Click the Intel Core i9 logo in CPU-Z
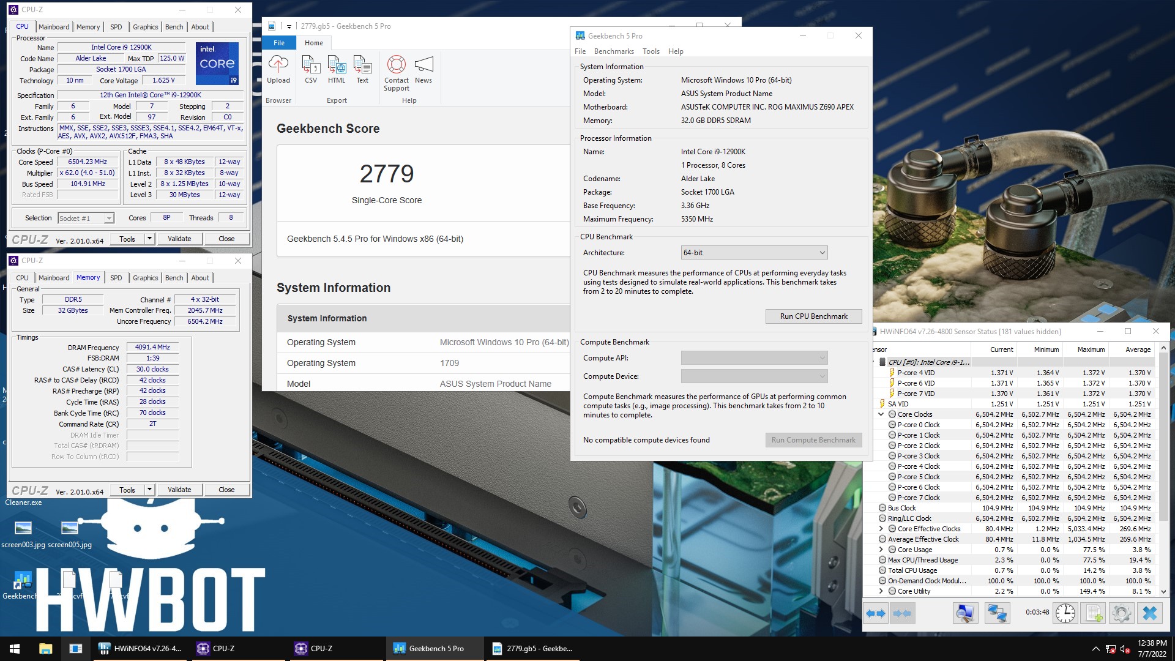The image size is (1175, 661). pos(217,63)
